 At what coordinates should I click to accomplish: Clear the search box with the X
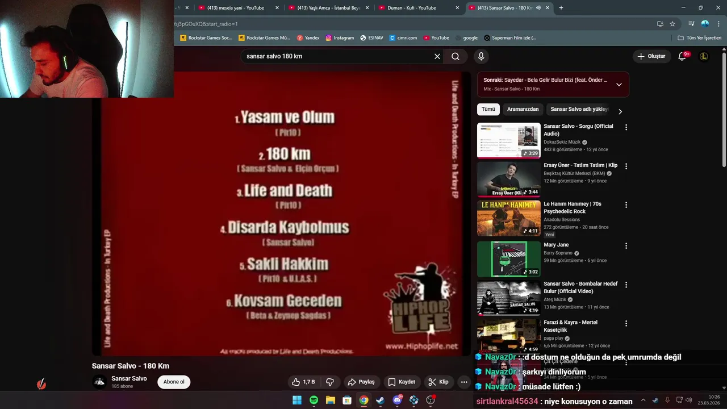pos(437,56)
